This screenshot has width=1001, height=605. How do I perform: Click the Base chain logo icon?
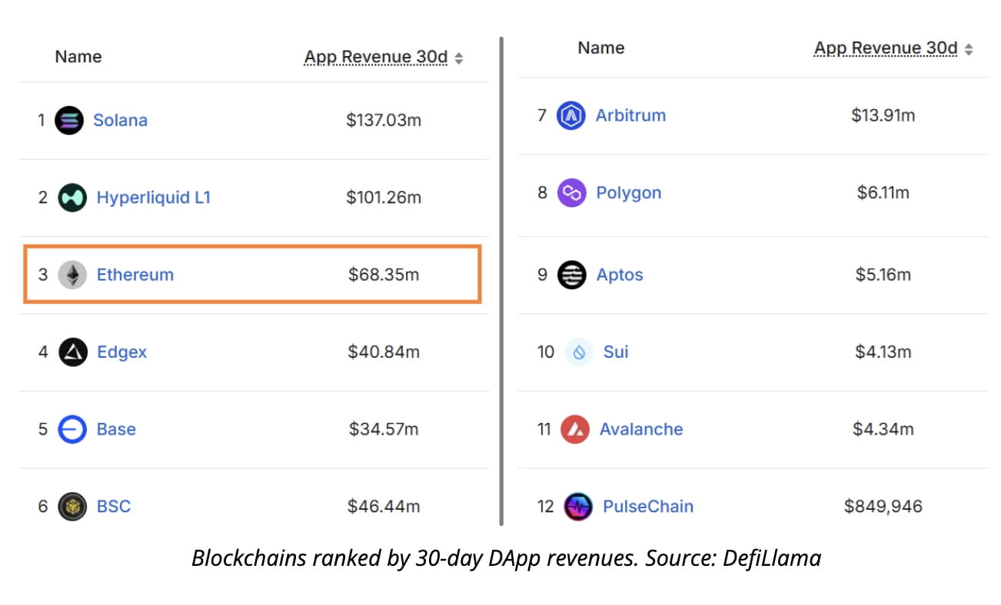click(73, 429)
